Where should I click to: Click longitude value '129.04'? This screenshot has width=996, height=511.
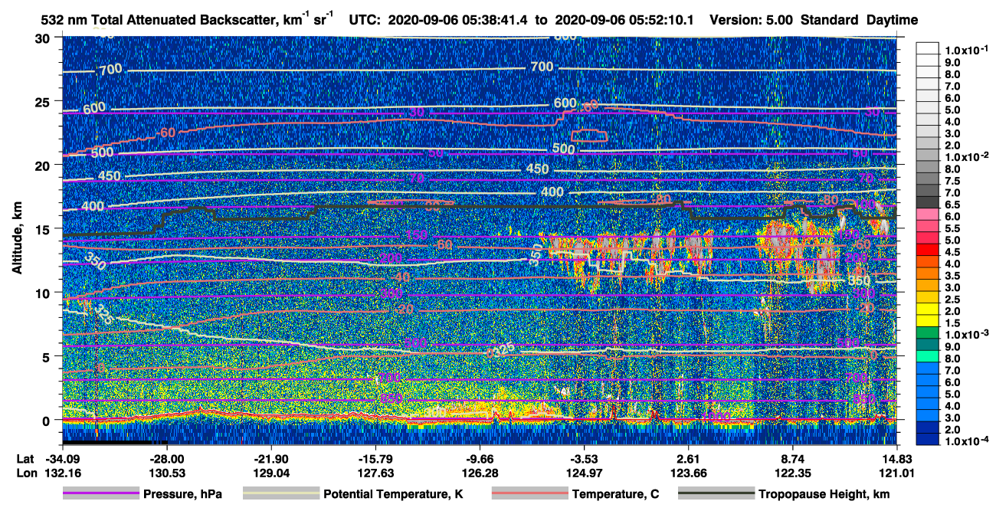pos(270,473)
